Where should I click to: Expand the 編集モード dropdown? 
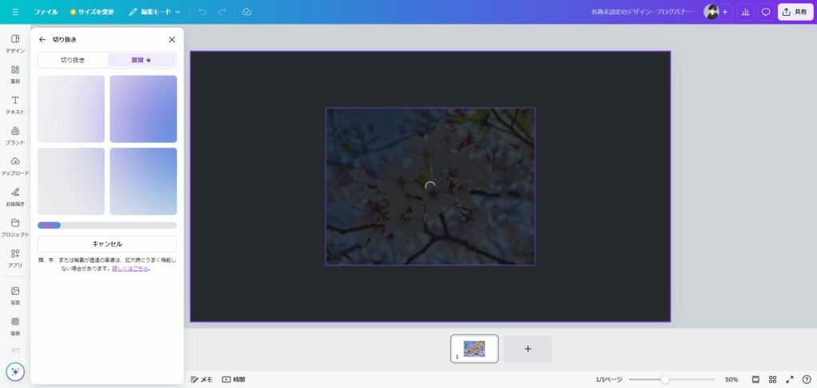[x=155, y=12]
